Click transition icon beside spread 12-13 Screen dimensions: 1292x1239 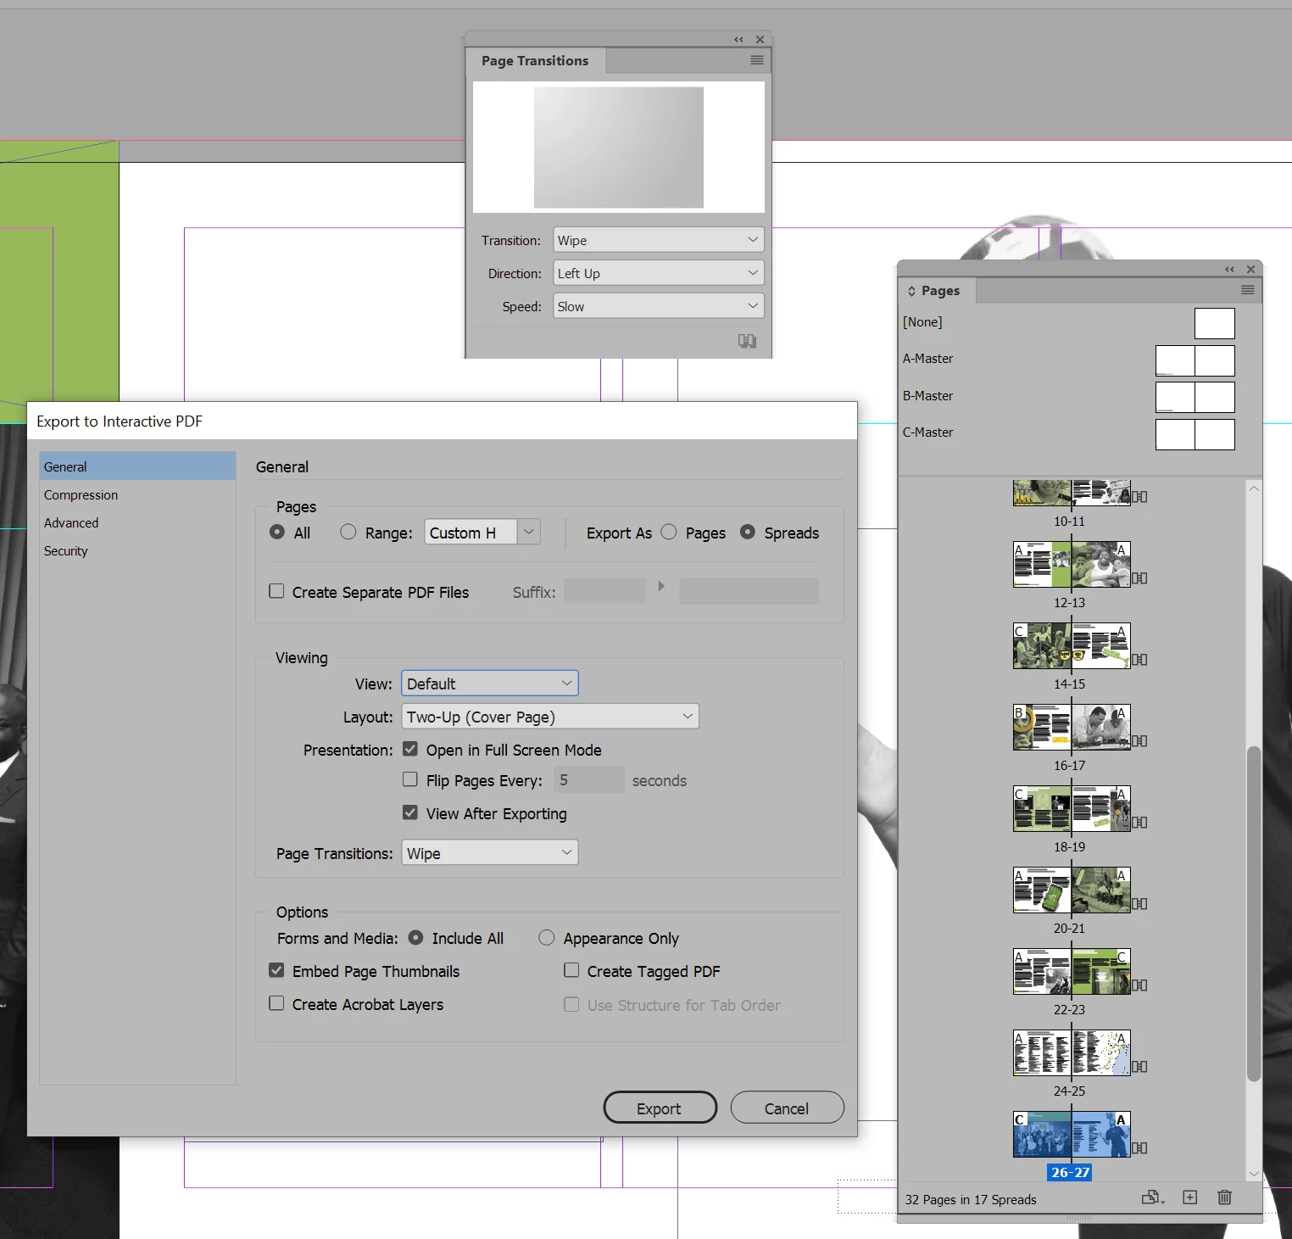(x=1140, y=578)
